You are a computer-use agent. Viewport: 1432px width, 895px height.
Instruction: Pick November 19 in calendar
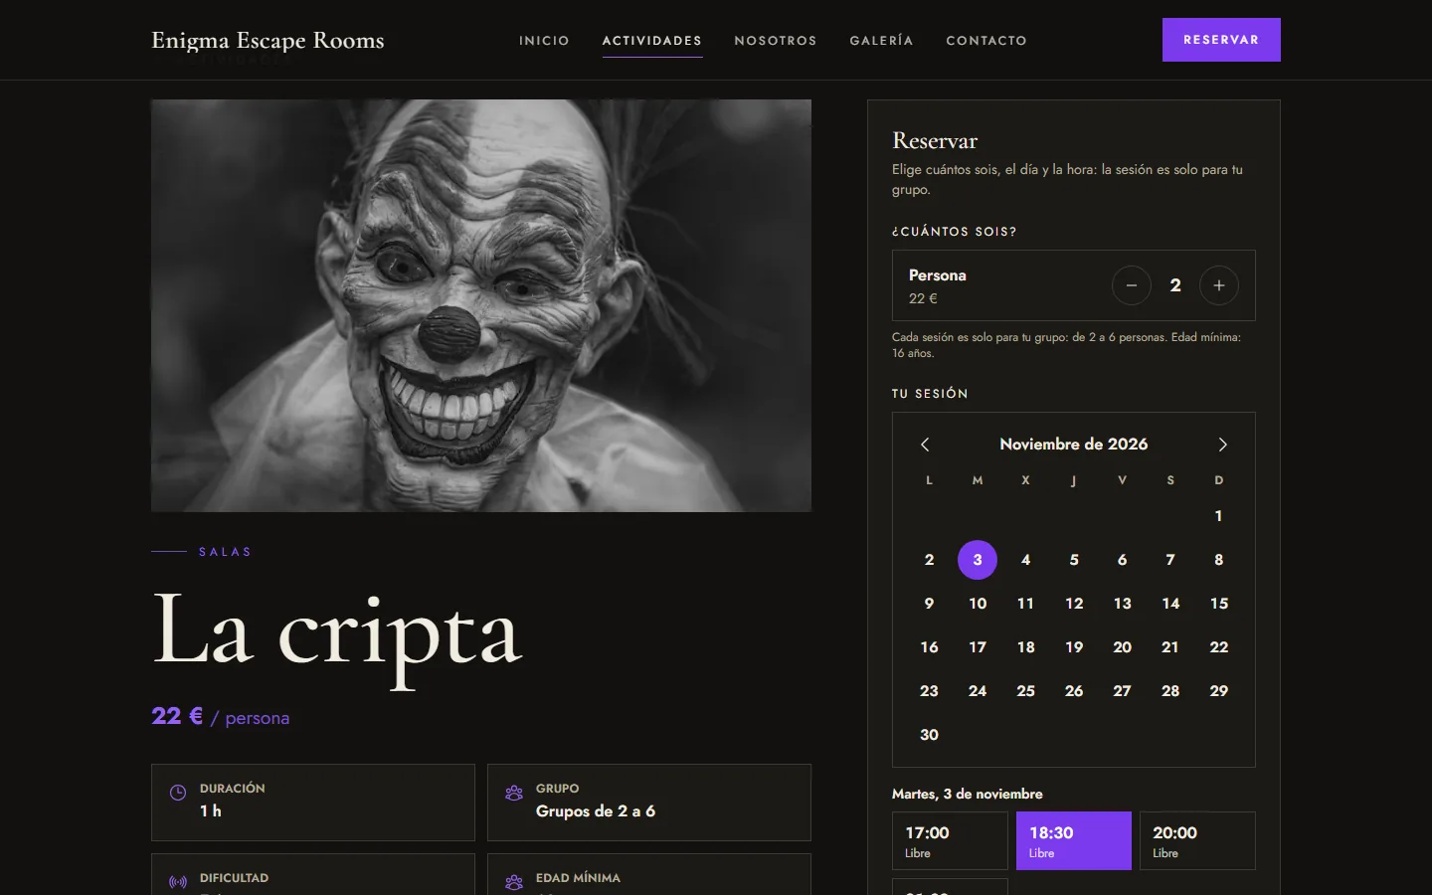1074,647
